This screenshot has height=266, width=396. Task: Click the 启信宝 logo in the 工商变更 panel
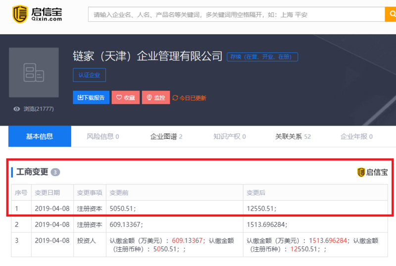(x=373, y=172)
